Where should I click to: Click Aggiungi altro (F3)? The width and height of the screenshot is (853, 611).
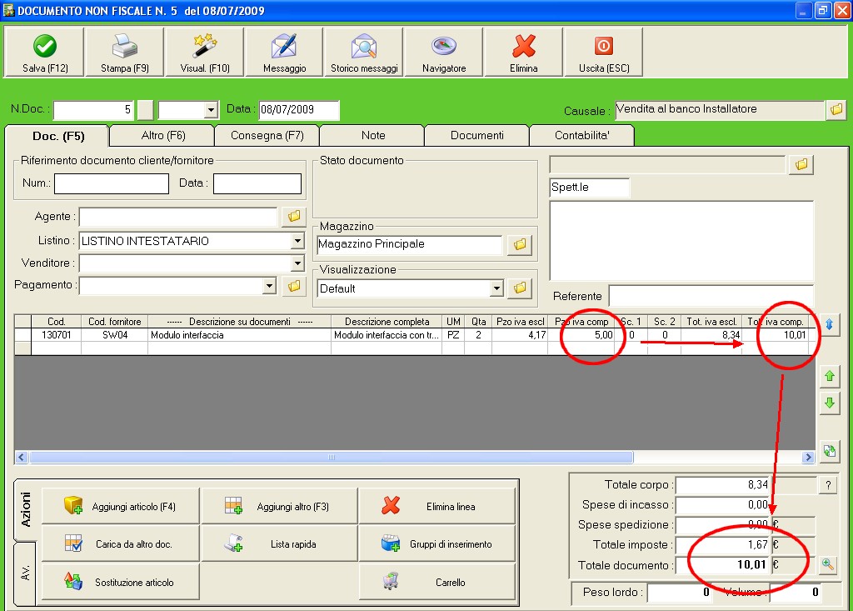point(280,507)
